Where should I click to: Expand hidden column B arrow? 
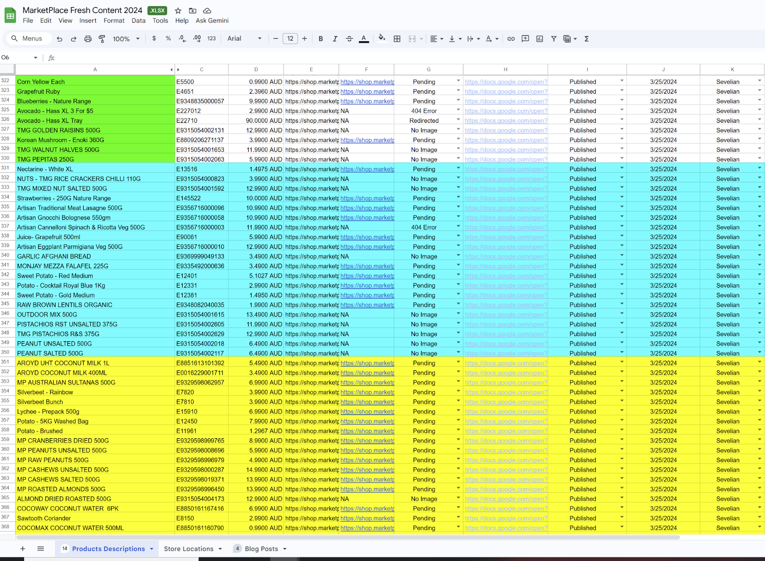(x=178, y=70)
